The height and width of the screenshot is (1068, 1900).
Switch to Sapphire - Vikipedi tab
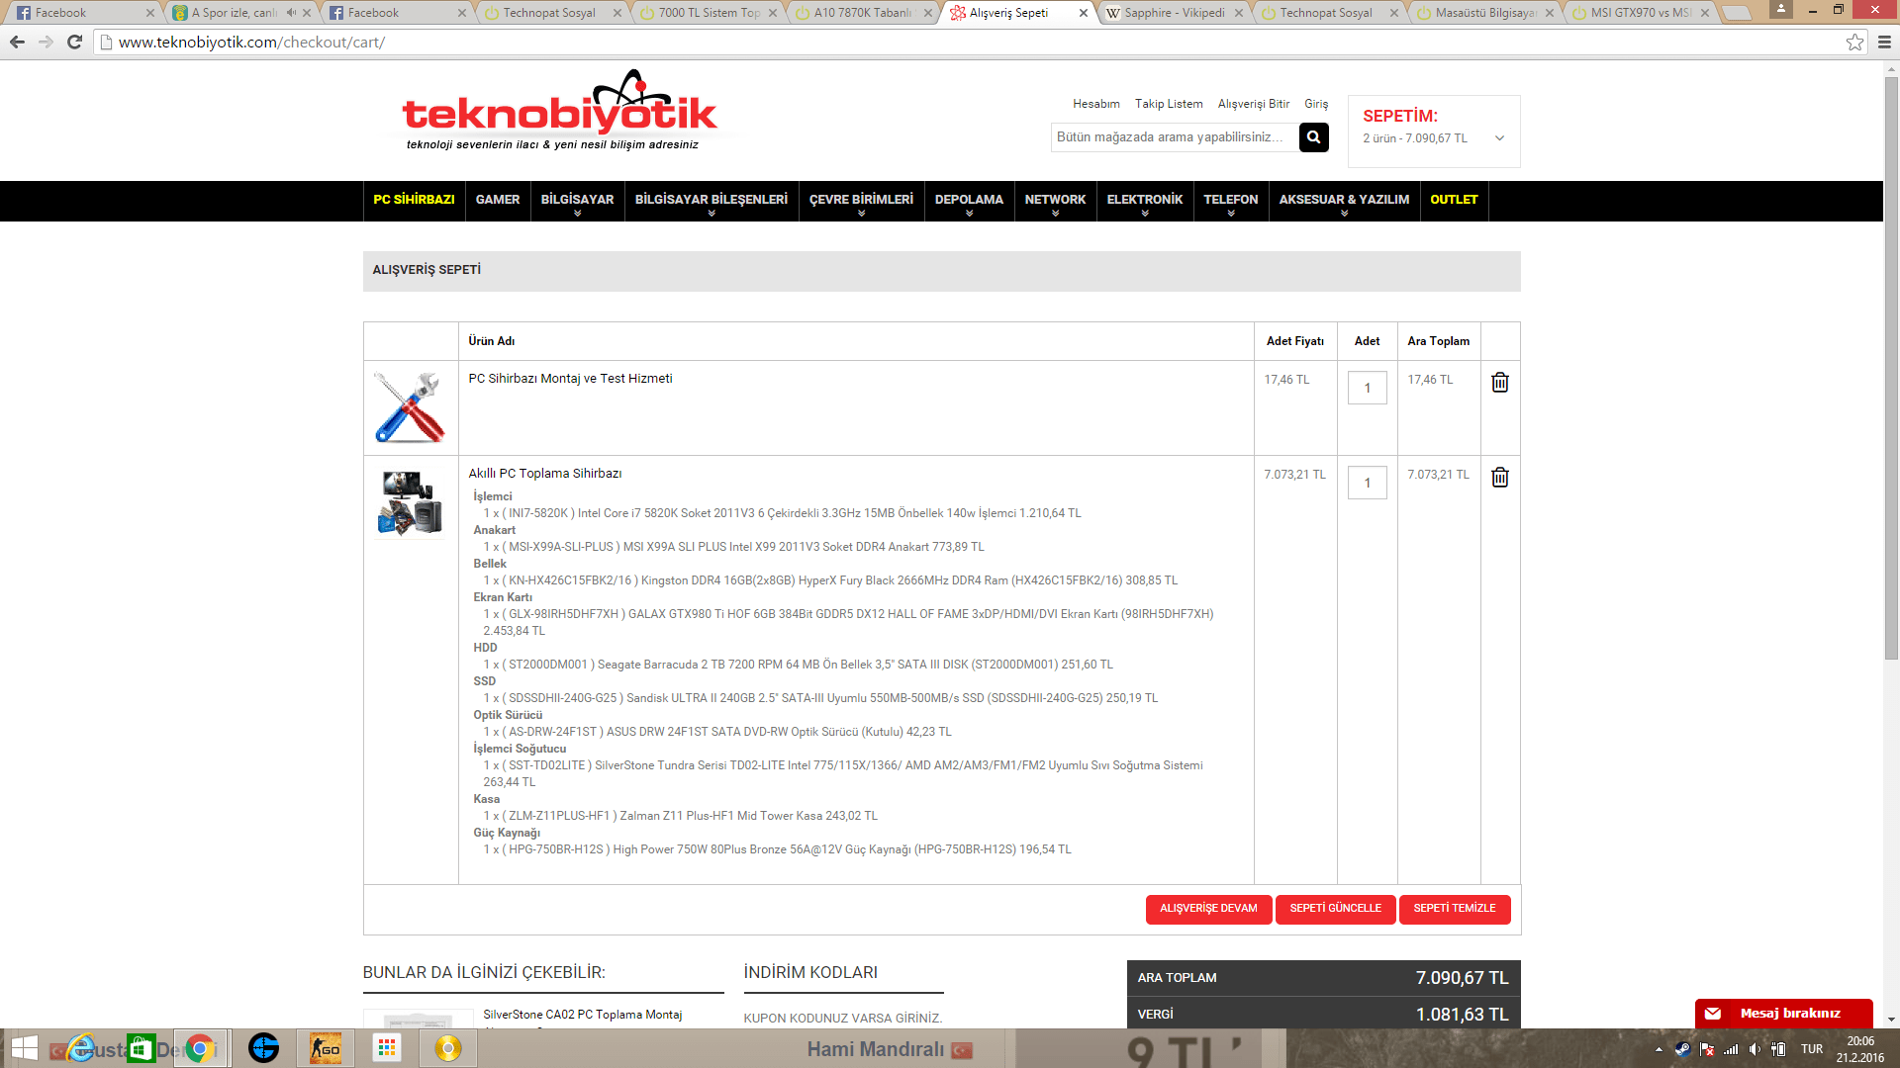click(1175, 13)
